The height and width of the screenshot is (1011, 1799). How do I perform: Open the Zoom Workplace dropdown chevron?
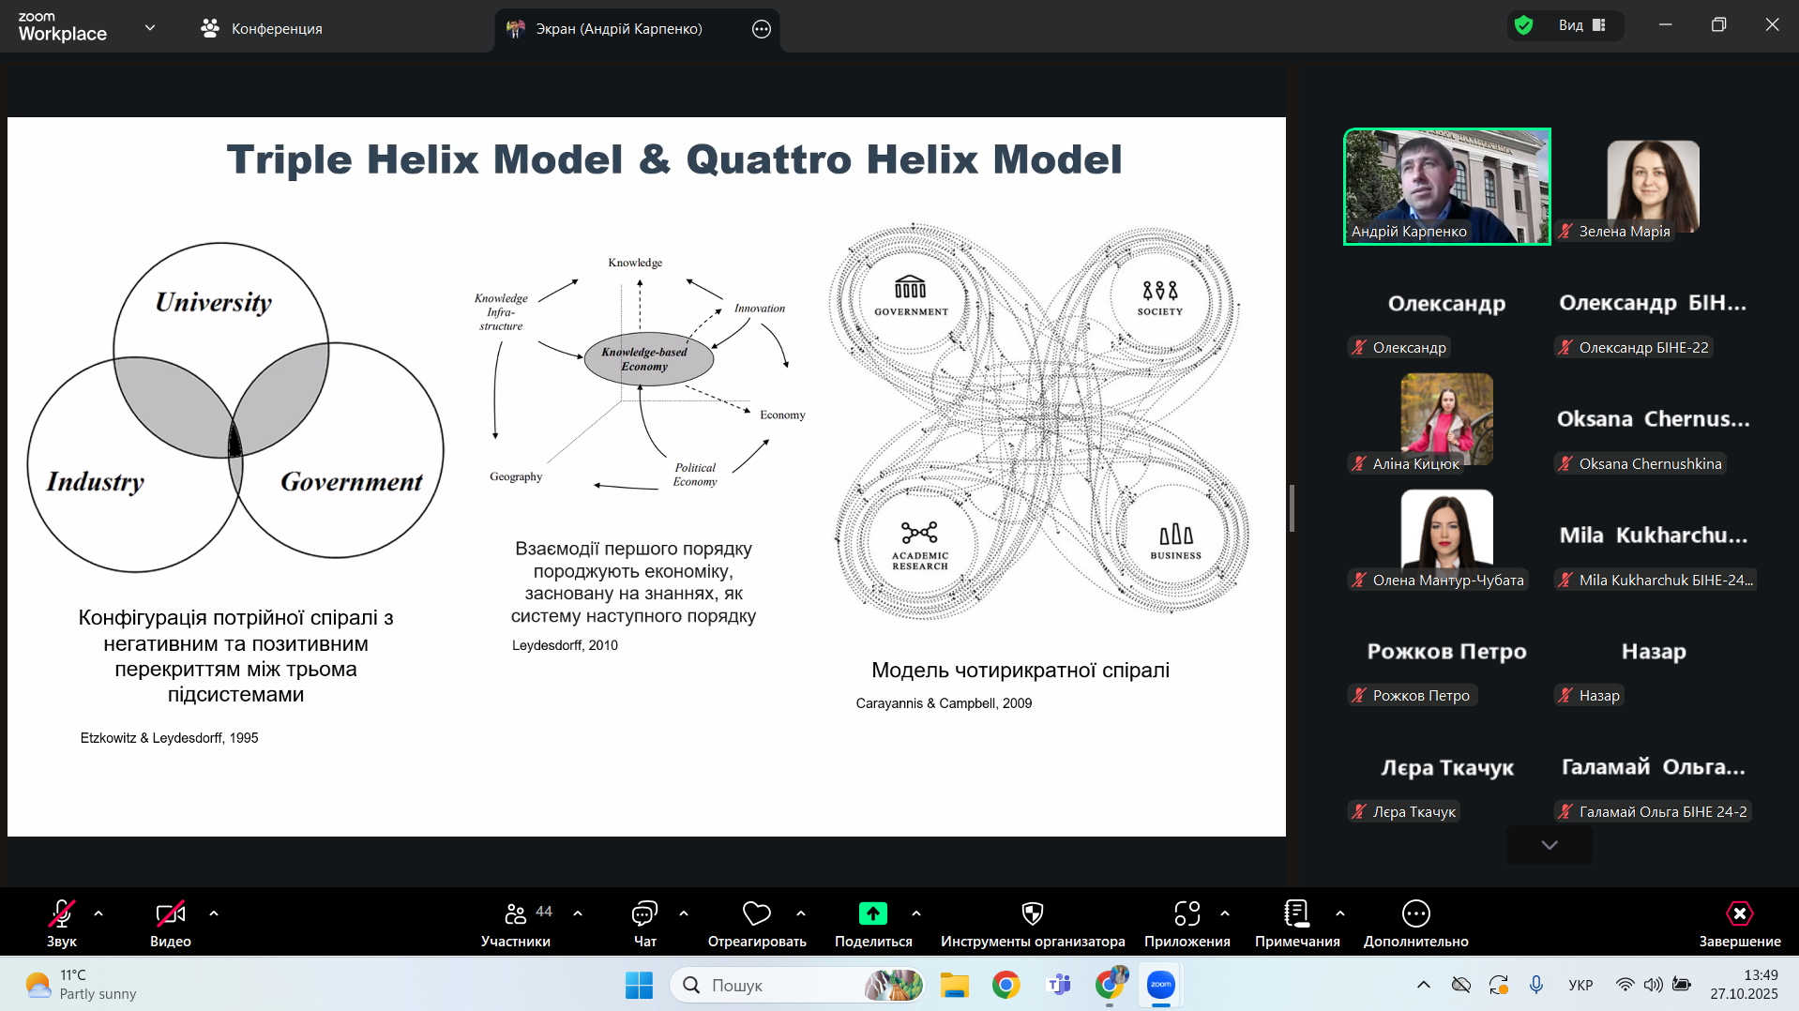150,28
